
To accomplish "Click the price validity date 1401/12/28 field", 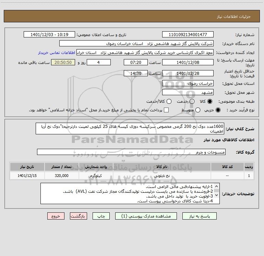I will 188,73.
